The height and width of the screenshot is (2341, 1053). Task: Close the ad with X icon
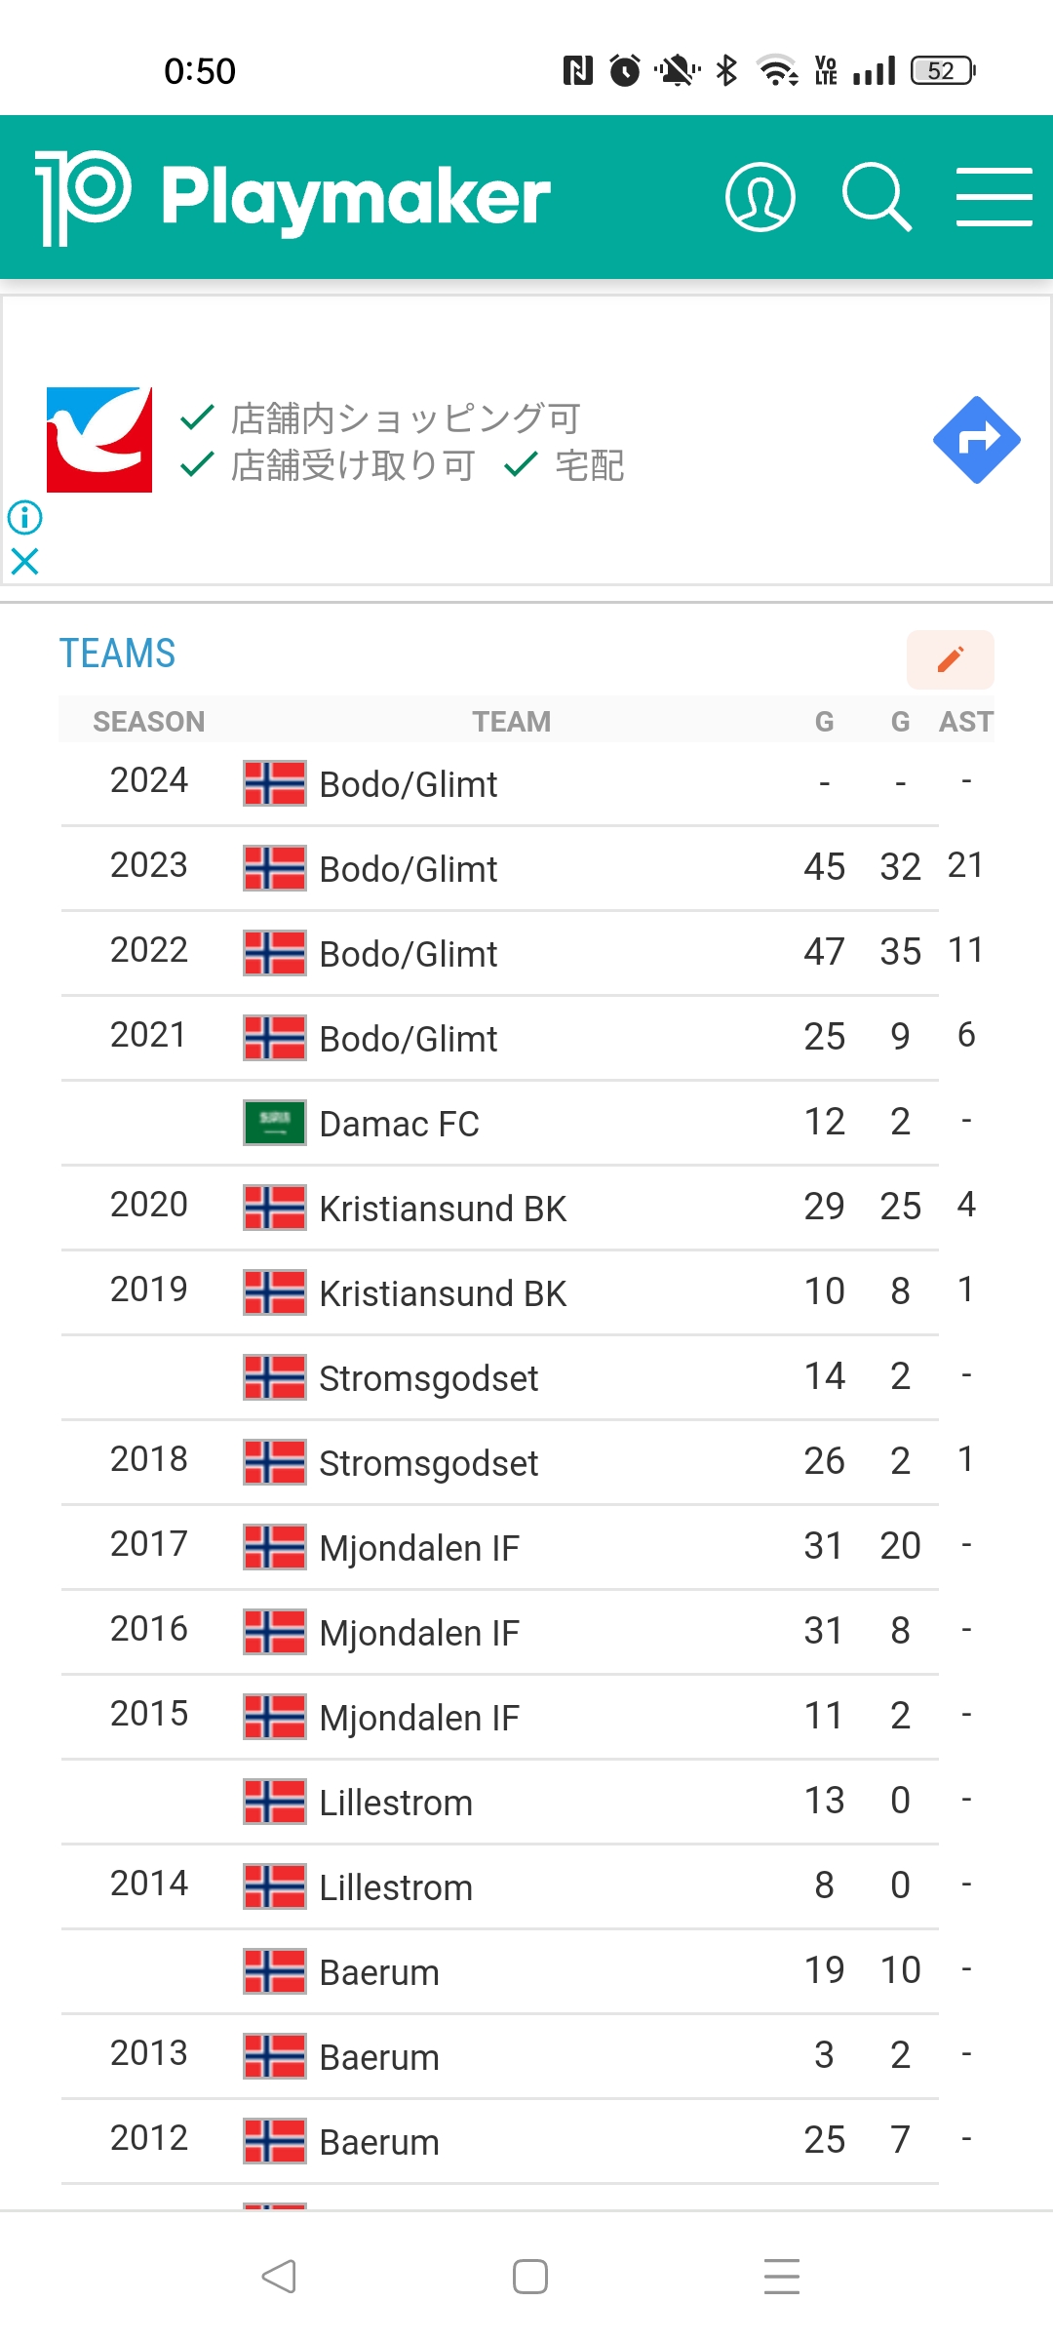click(25, 561)
